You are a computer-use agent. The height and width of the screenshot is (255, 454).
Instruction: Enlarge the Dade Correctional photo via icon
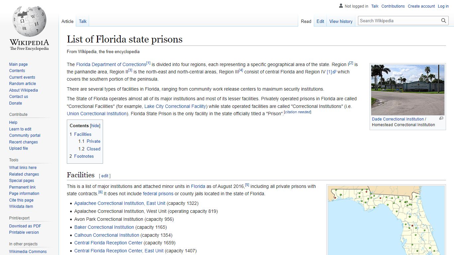coord(441,119)
